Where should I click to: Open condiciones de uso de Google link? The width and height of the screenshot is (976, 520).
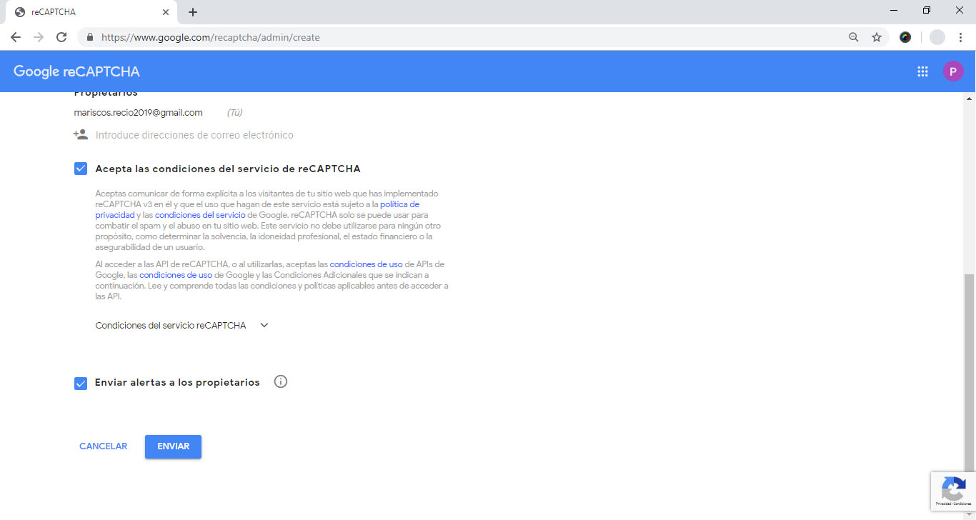(x=176, y=275)
